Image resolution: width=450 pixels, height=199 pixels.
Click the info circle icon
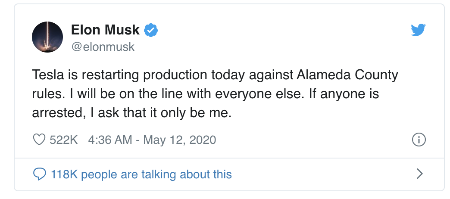[x=419, y=140]
